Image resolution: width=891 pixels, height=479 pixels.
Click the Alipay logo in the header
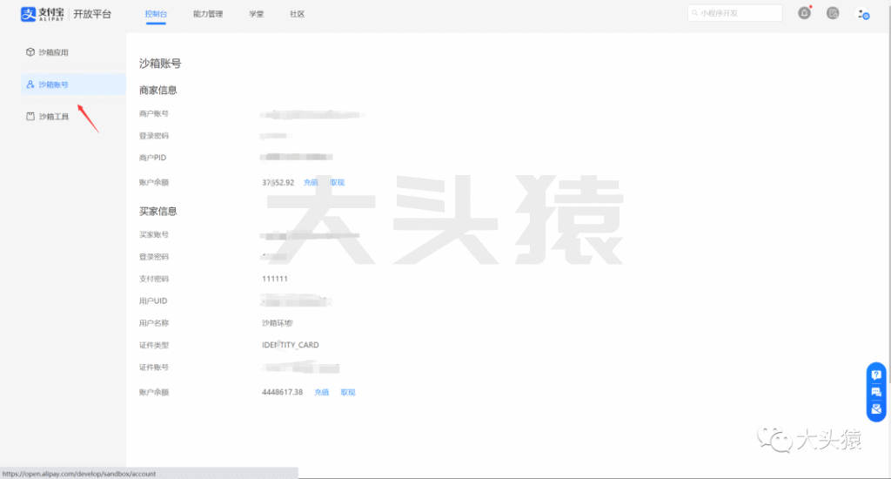42,14
